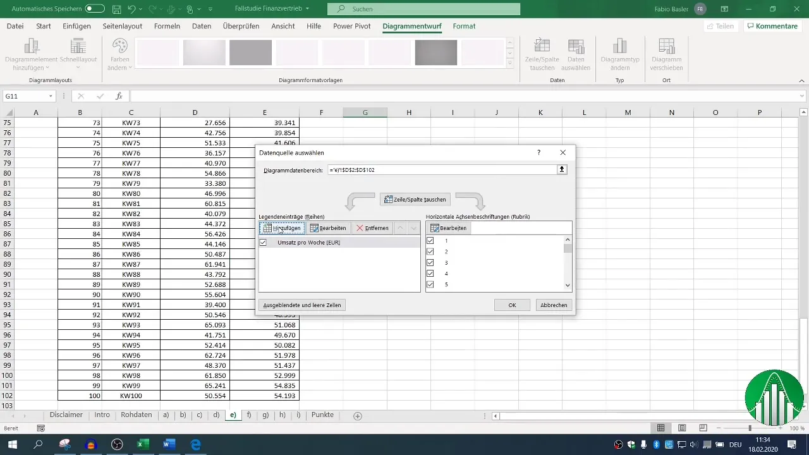Uncheck axis label 1 checkbox
This screenshot has width=809, height=455.
pyautogui.click(x=430, y=241)
